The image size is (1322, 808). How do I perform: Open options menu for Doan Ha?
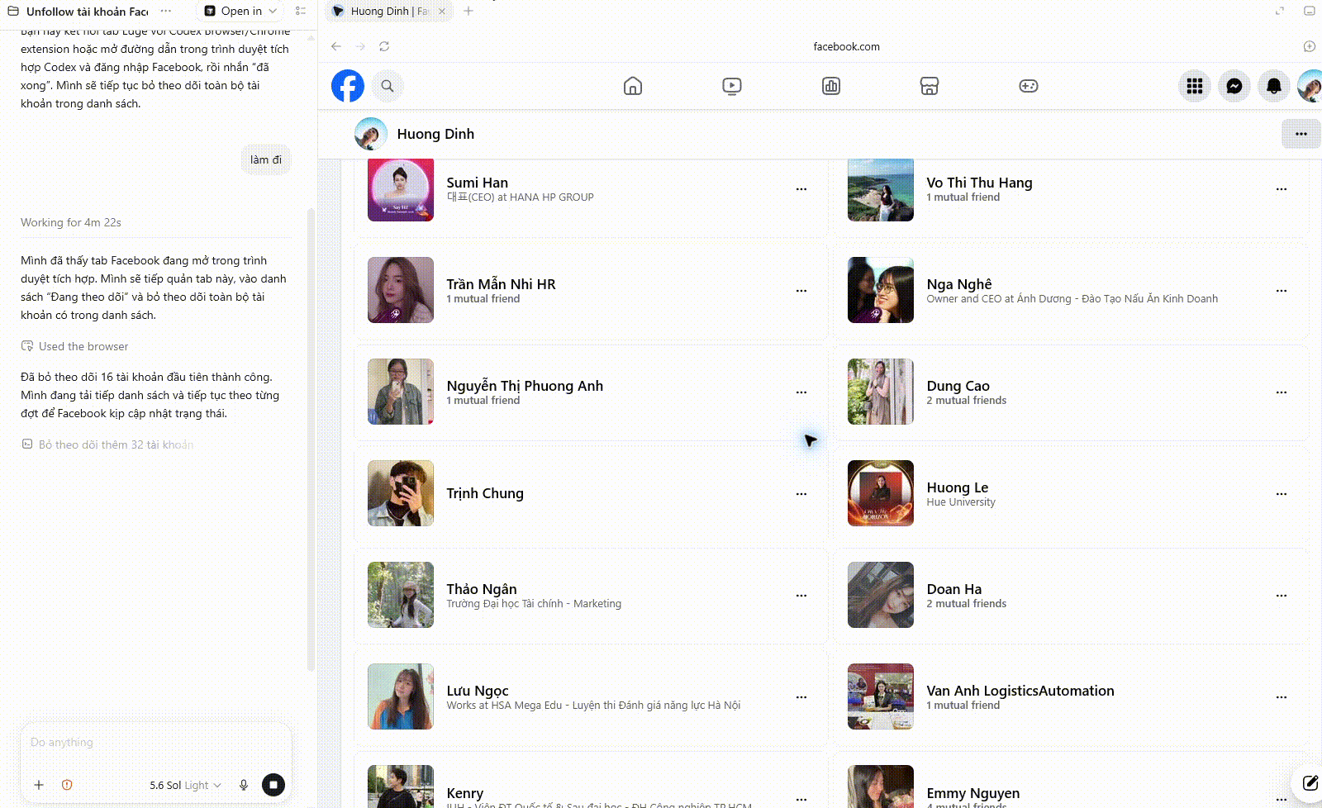tap(1282, 596)
